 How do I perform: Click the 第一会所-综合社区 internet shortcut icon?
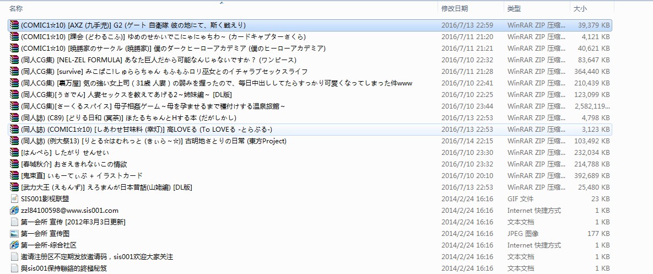(14, 245)
